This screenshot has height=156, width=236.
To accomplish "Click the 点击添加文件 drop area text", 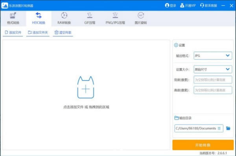I will pyautogui.click(x=86, y=107).
